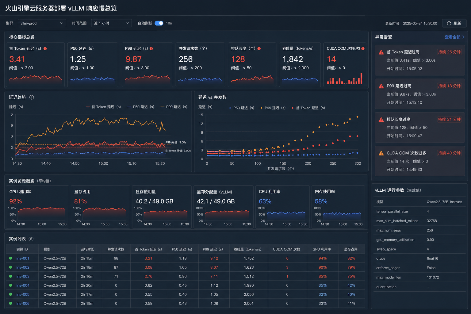
Task: Toggle P99 延迟 legend in 延迟趋势 chart
Action: point(174,107)
